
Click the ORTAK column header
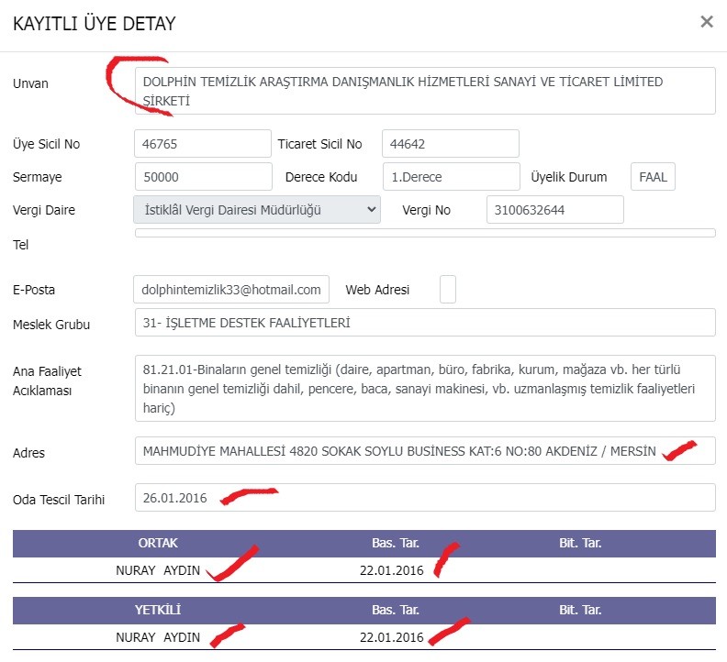point(158,543)
